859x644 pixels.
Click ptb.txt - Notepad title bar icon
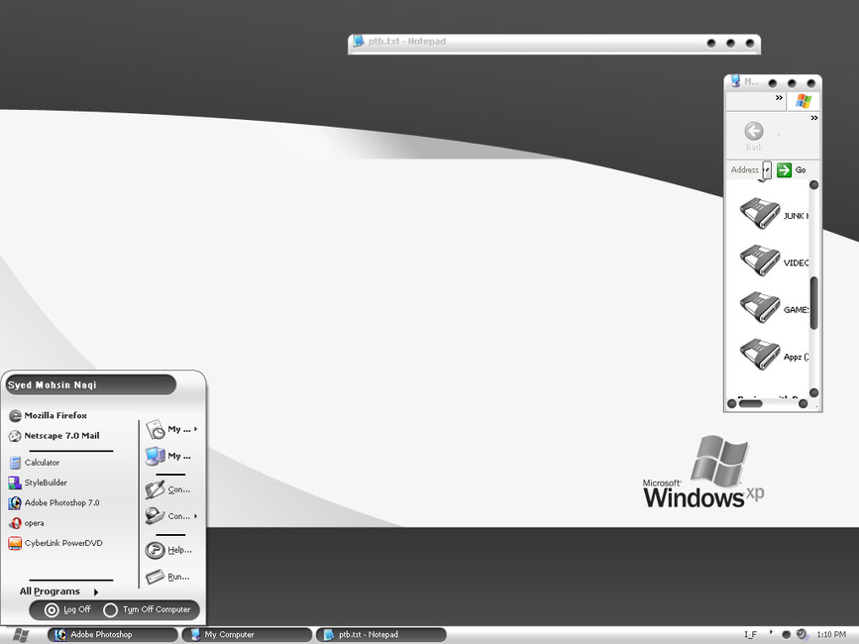[359, 41]
